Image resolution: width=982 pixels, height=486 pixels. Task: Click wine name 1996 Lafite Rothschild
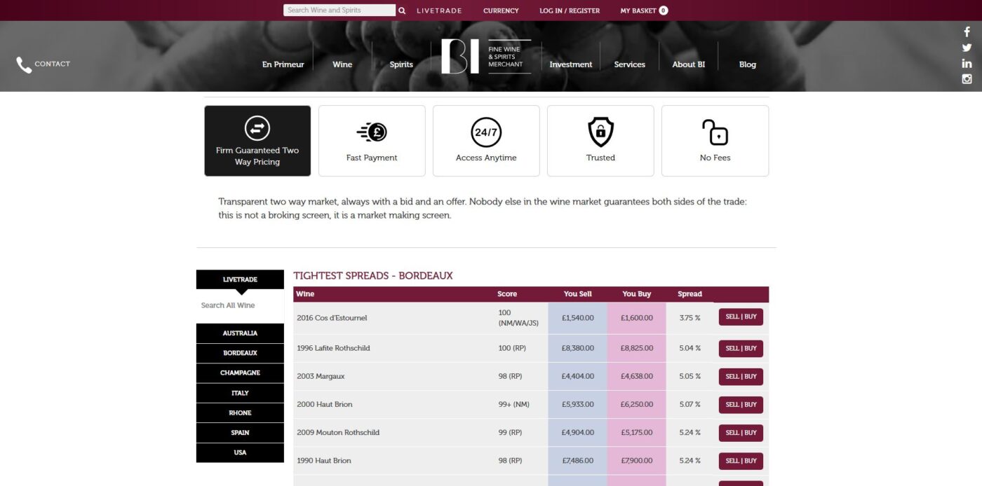pyautogui.click(x=333, y=348)
